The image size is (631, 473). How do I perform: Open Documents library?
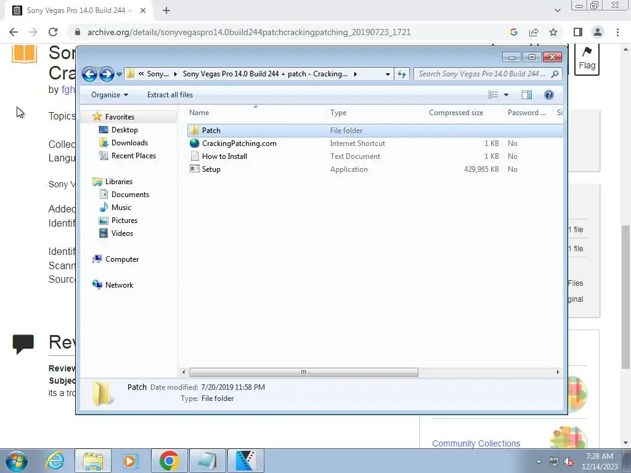(x=130, y=194)
